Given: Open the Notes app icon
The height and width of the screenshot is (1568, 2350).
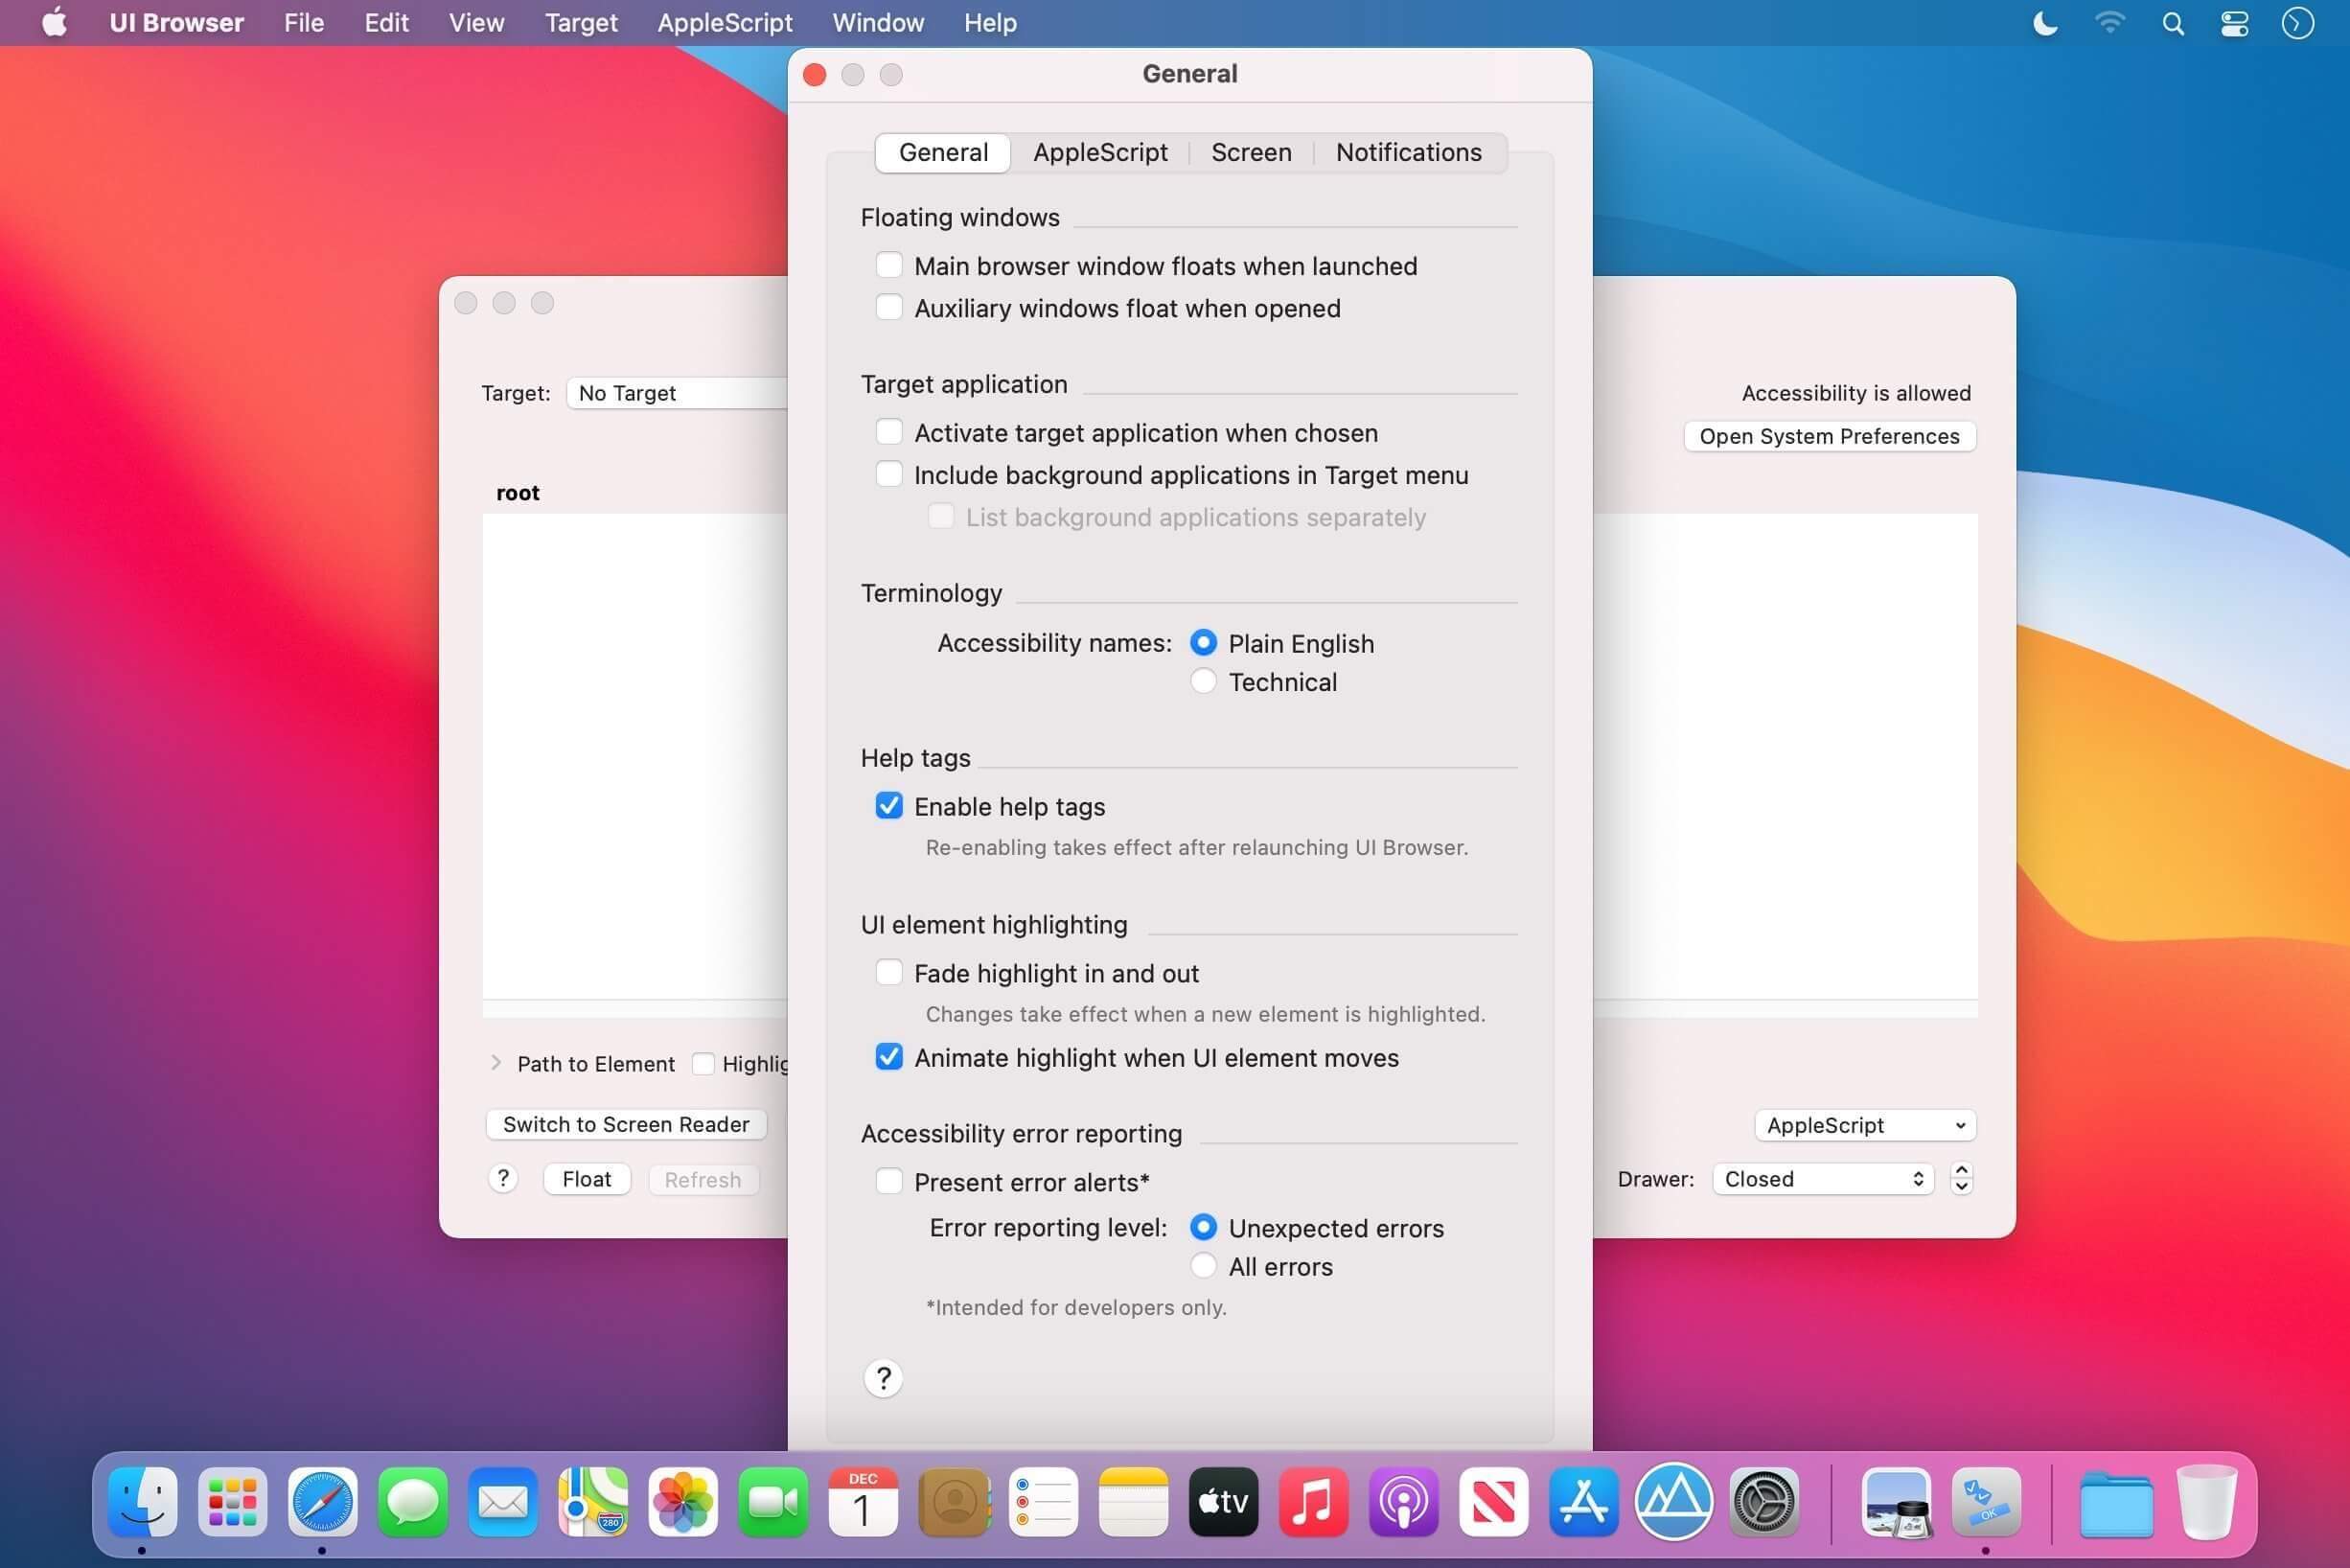Looking at the screenshot, I should click(x=1134, y=1501).
